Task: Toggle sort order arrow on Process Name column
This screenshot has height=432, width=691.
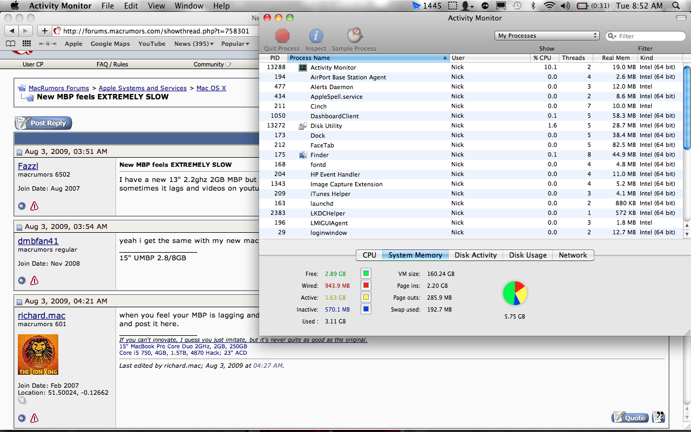Action: (445, 58)
